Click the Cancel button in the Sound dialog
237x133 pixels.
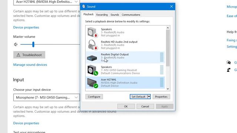click(x=145, y=106)
